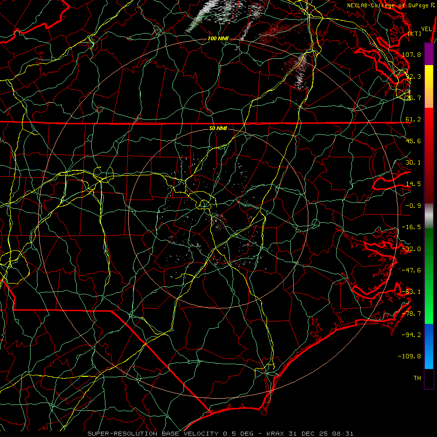Viewport: 437px width, 437px height.
Task: Select the -47.6 velocity scale value
Action: pos(412,270)
